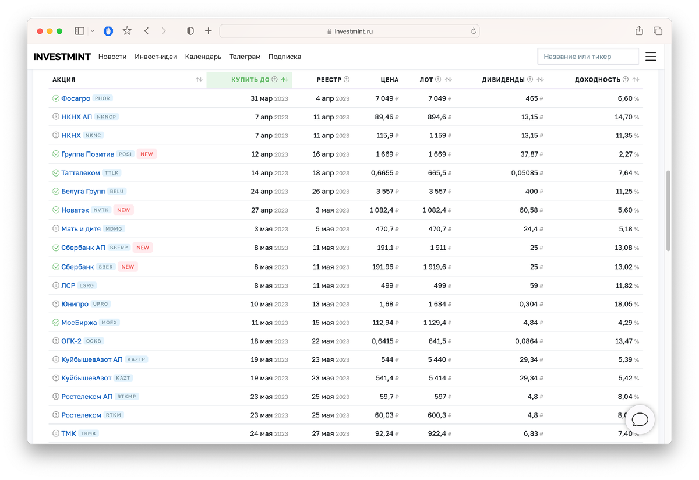Sort by Лот column arrows
The height and width of the screenshot is (480, 699).
449,80
